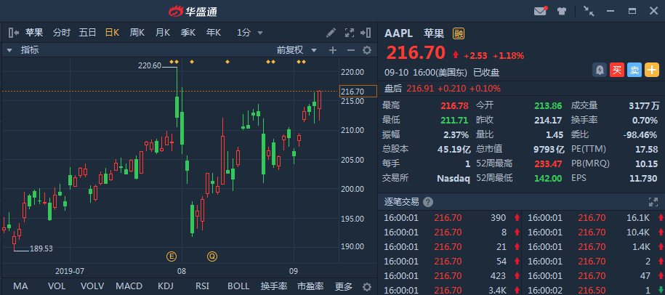
Task: Enable the RSI indicator
Action: coord(202,286)
